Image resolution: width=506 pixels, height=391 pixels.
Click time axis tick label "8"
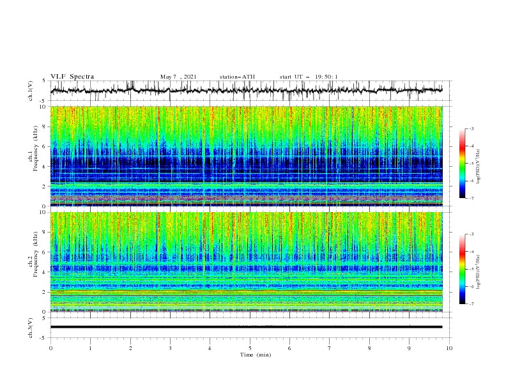tap(369, 348)
